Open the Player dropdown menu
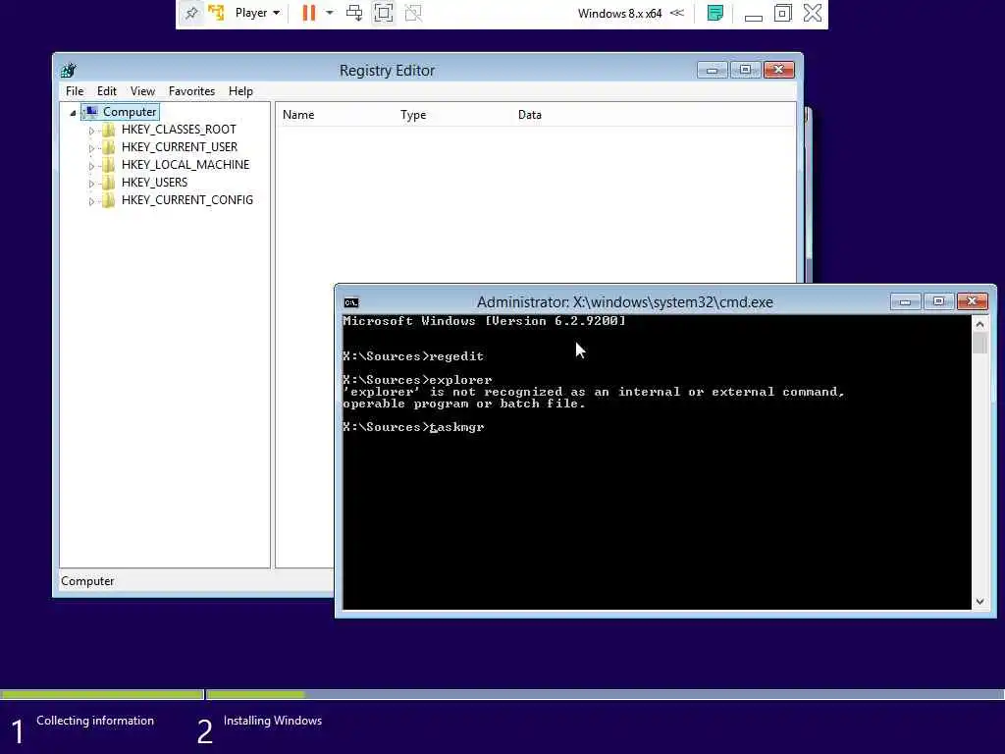This screenshot has height=754, width=1005. 257,13
